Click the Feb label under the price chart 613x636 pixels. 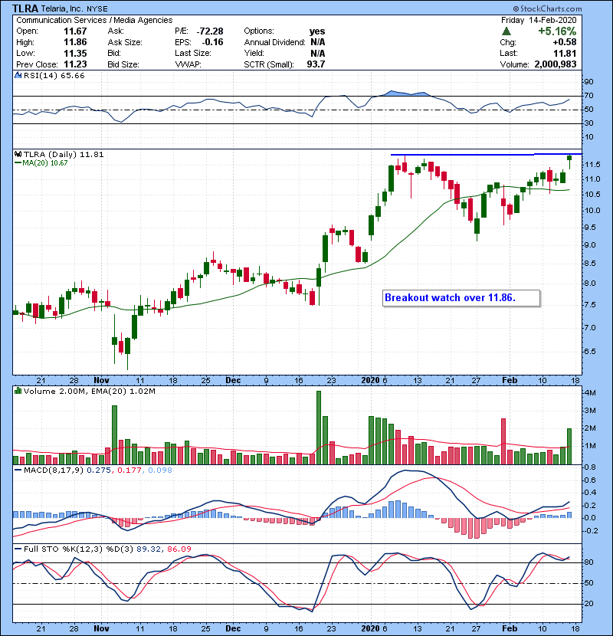510,381
